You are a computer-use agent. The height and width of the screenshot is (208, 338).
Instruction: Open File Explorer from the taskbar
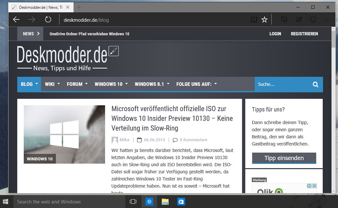(x=165, y=202)
